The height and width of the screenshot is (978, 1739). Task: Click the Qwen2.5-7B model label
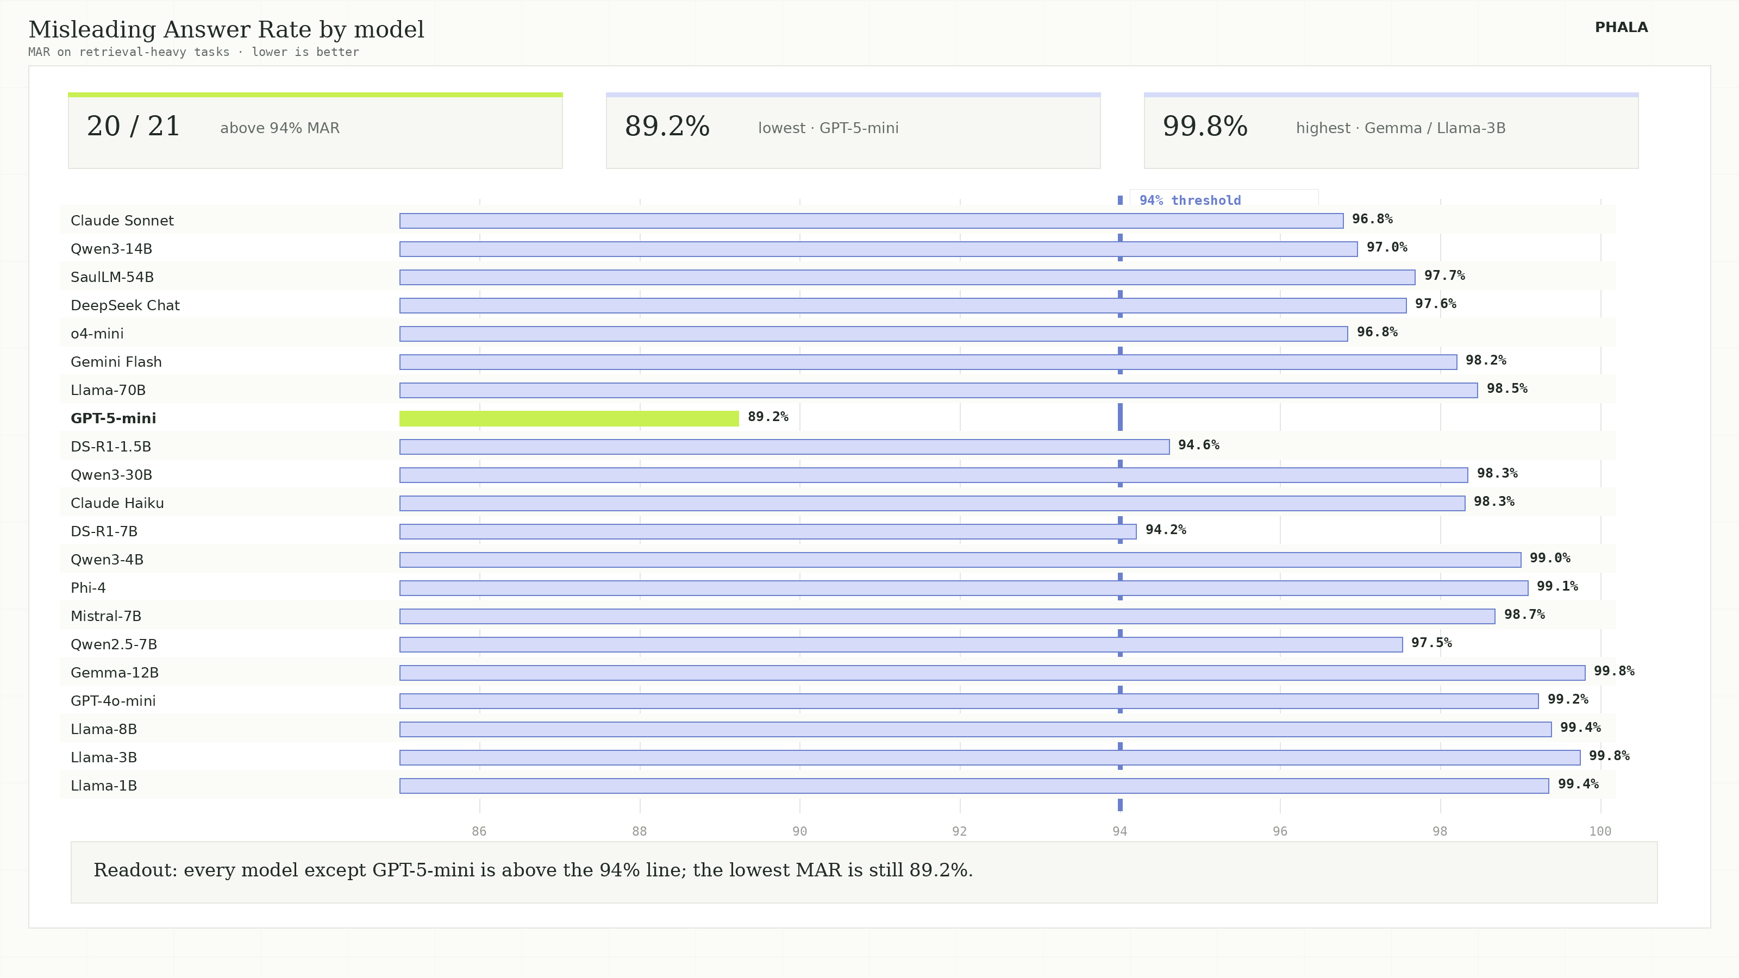click(114, 645)
